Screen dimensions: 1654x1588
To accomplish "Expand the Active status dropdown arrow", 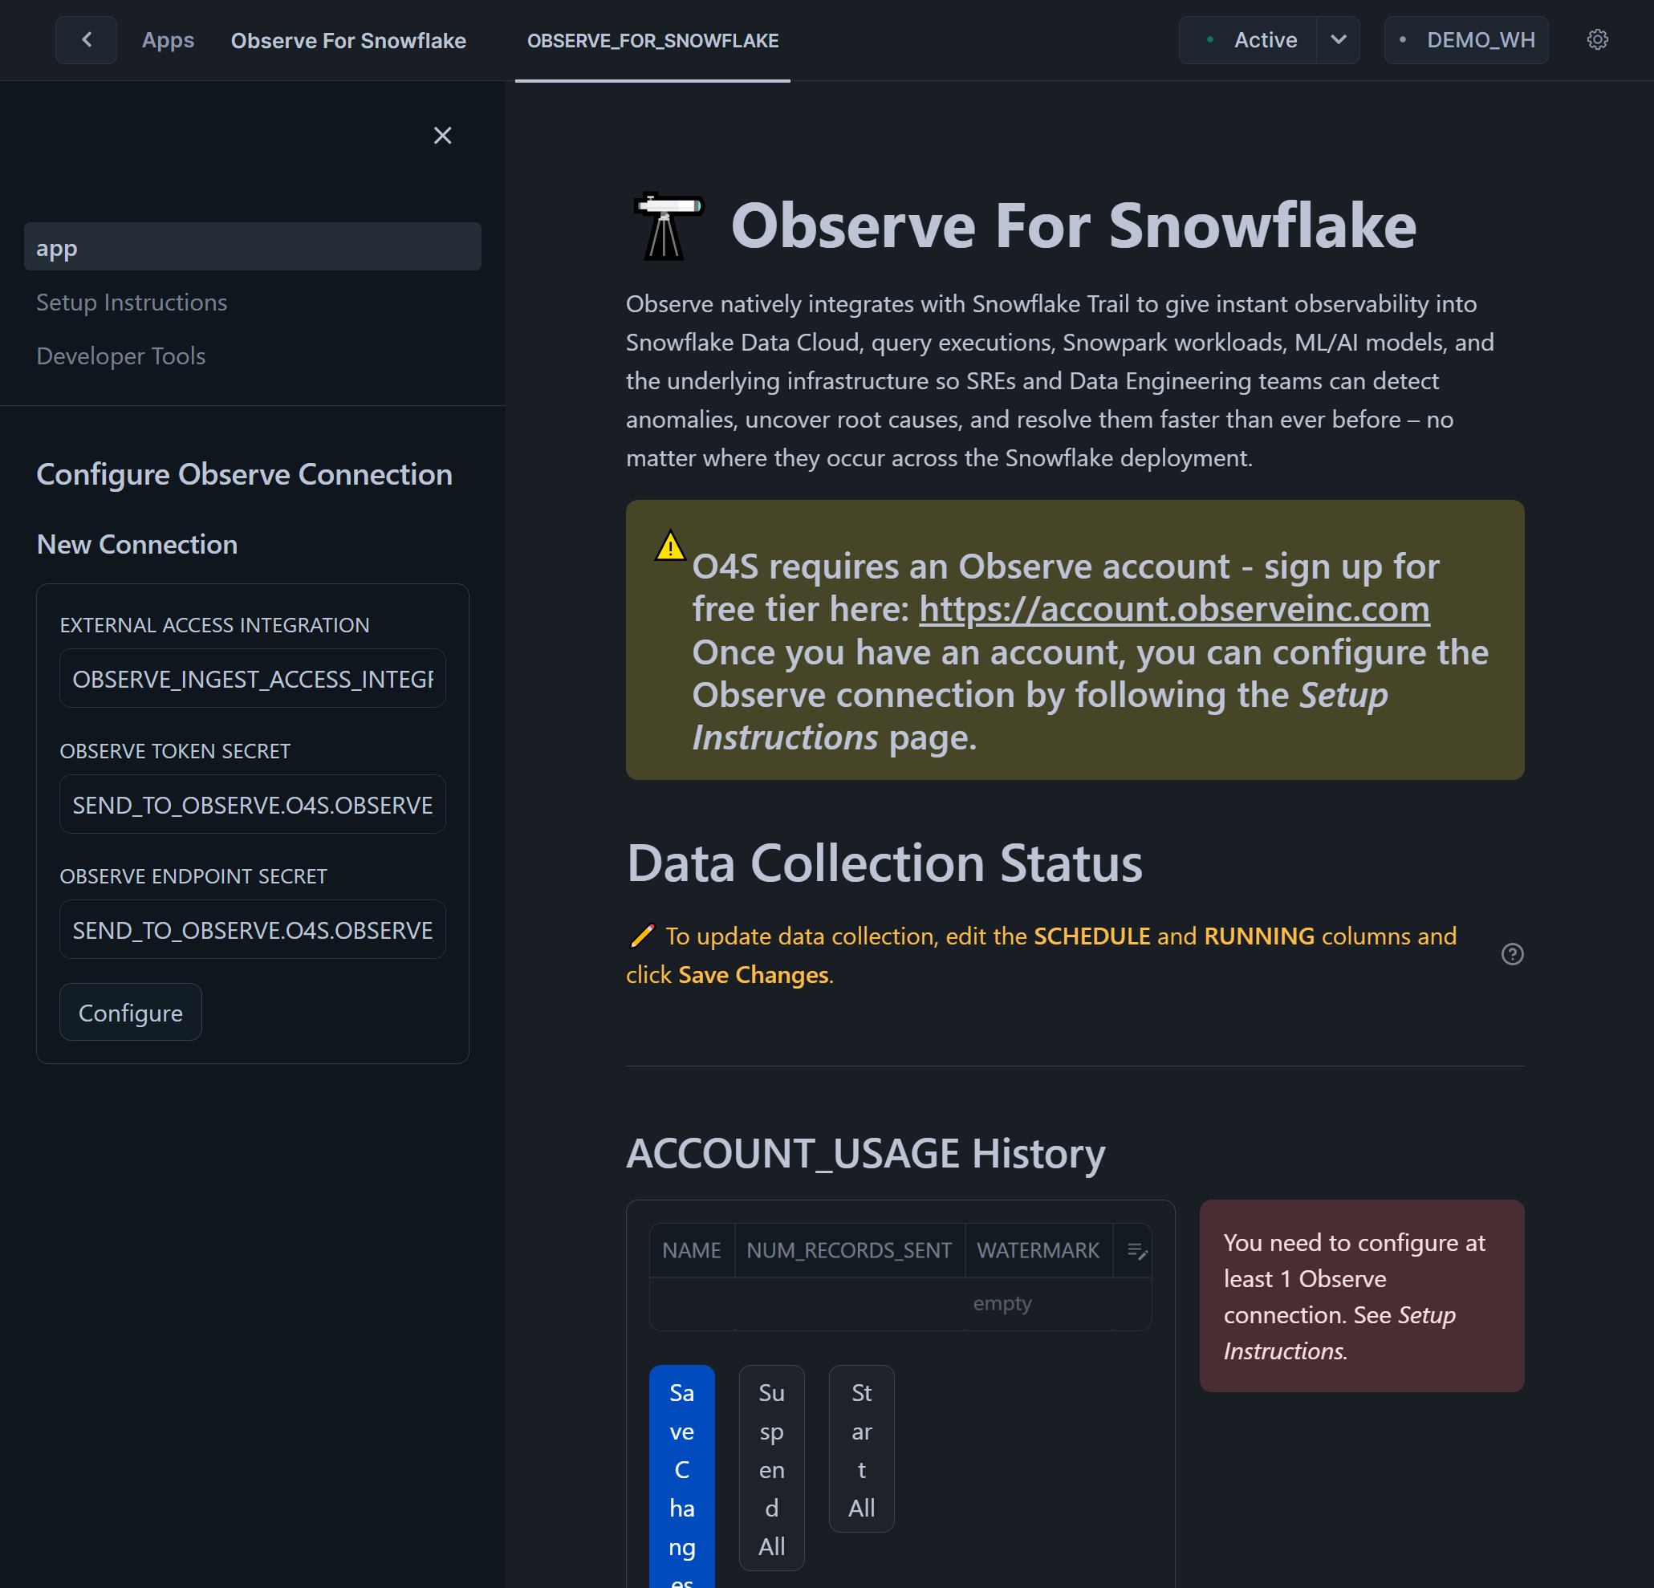I will 1338,39.
